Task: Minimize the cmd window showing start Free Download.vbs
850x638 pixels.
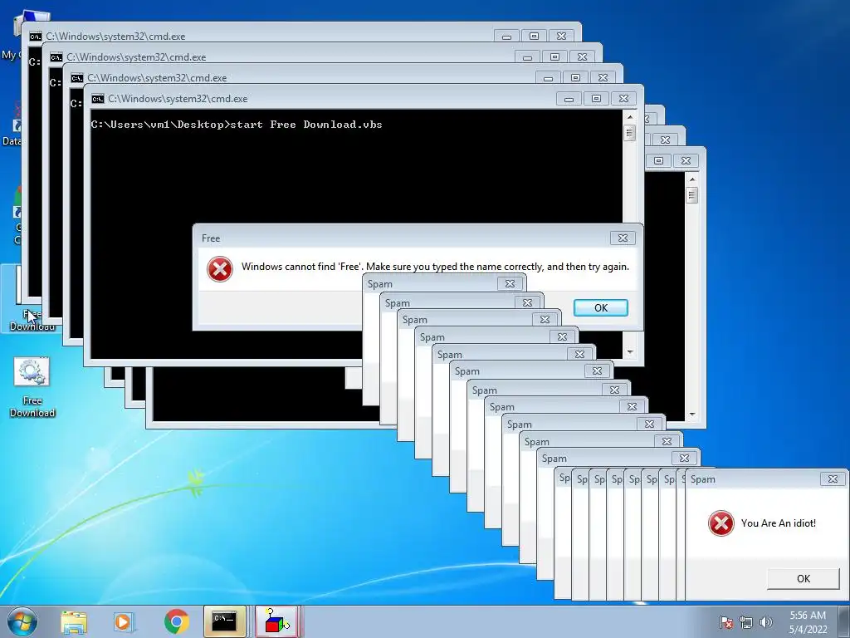Action: (x=569, y=99)
